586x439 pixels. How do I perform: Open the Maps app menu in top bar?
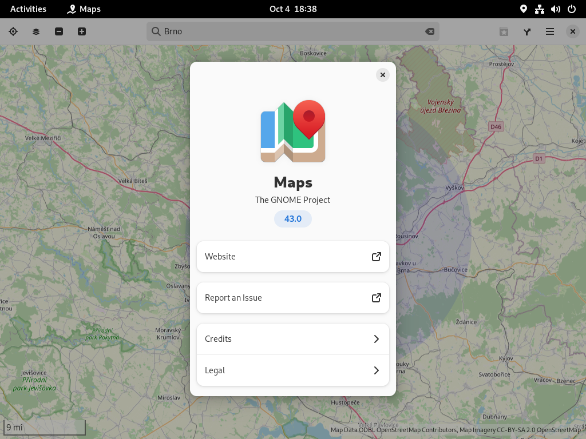pos(84,9)
